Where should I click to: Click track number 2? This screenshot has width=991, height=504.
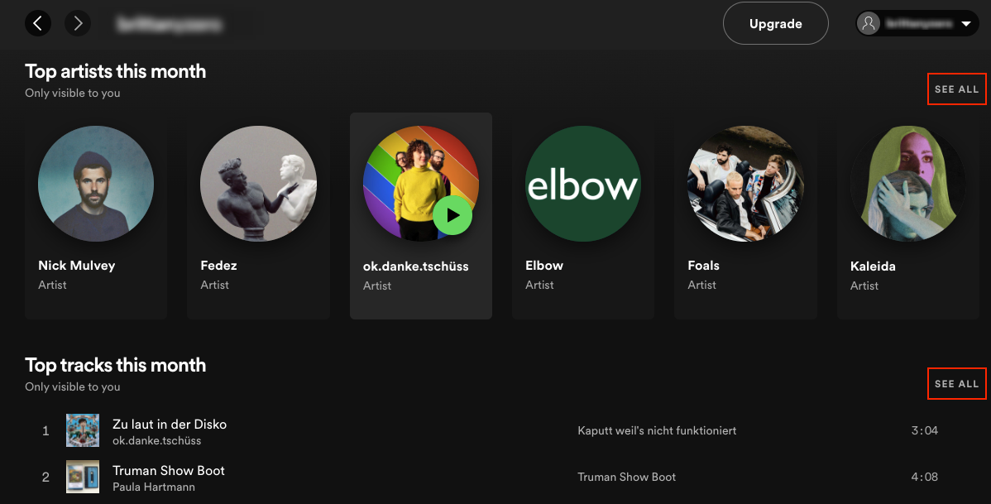pos(45,477)
